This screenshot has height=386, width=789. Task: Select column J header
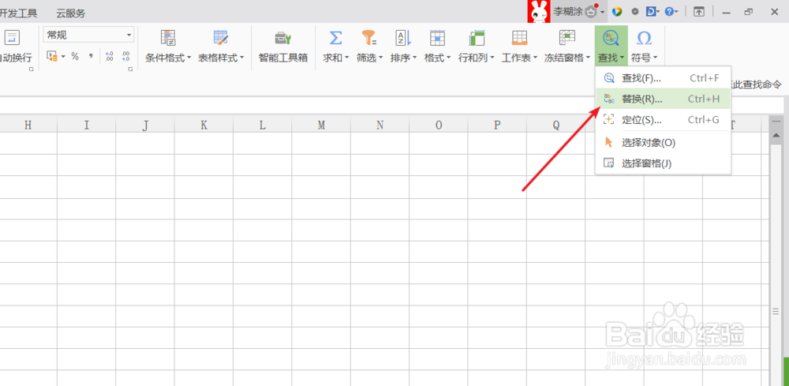click(145, 126)
